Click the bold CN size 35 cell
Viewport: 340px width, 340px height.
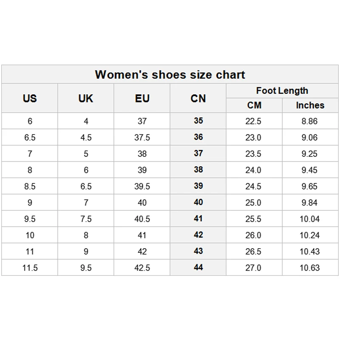(x=198, y=121)
